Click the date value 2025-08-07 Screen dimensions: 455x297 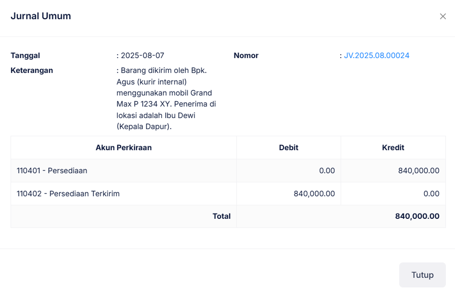[142, 56]
